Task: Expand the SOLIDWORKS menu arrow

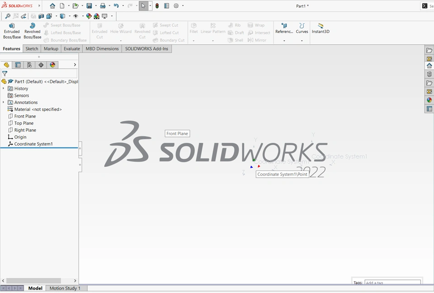Action: [x=39, y=5]
